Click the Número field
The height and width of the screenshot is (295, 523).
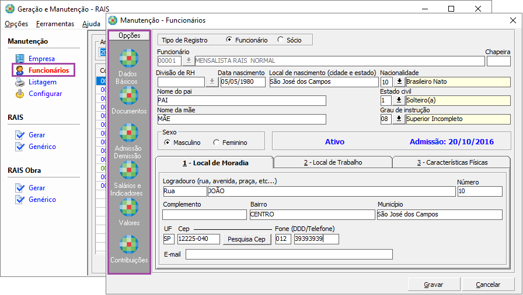(x=480, y=191)
